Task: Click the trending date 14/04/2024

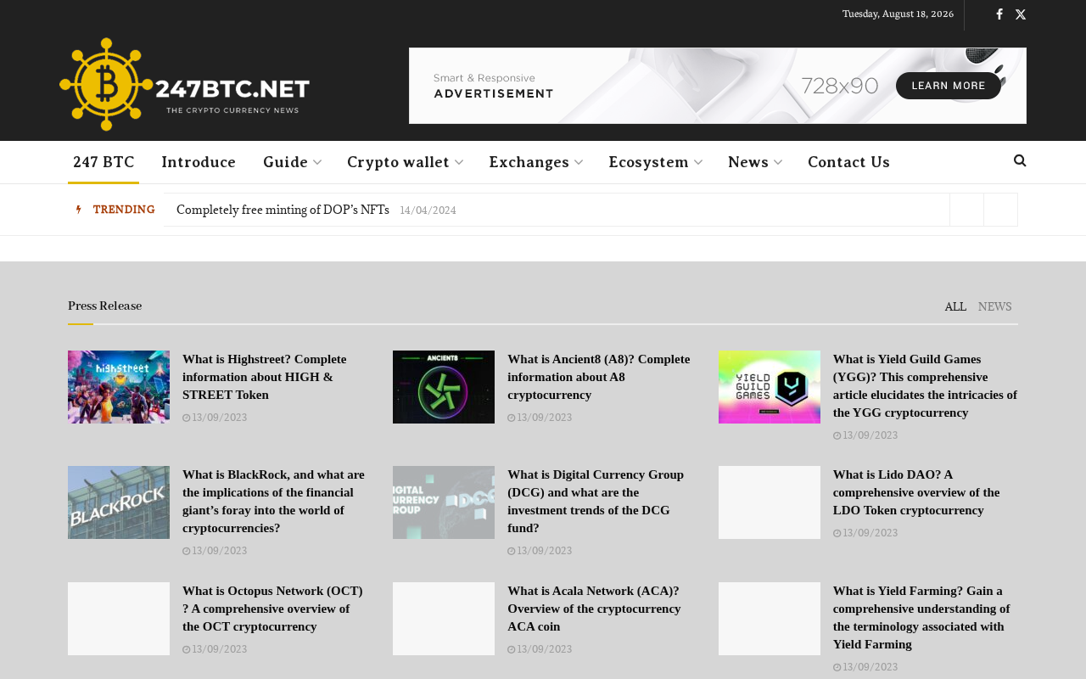Action: pos(428,210)
